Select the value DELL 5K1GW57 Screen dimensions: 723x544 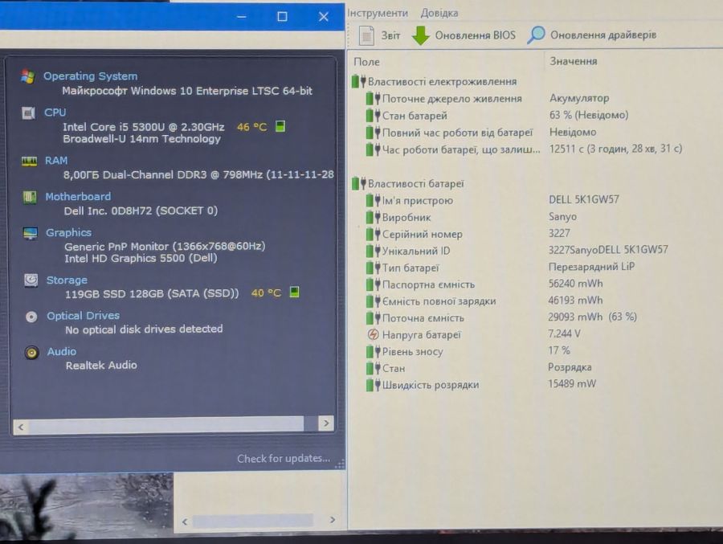[584, 200]
